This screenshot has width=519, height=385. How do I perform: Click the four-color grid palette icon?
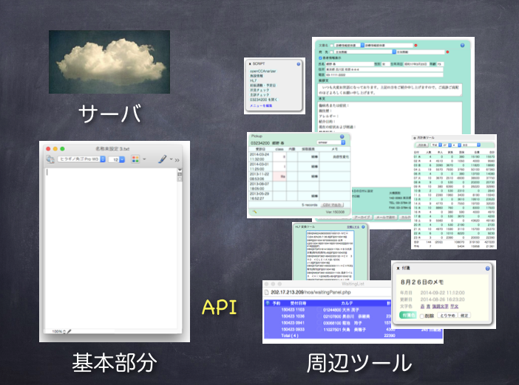tap(135, 159)
